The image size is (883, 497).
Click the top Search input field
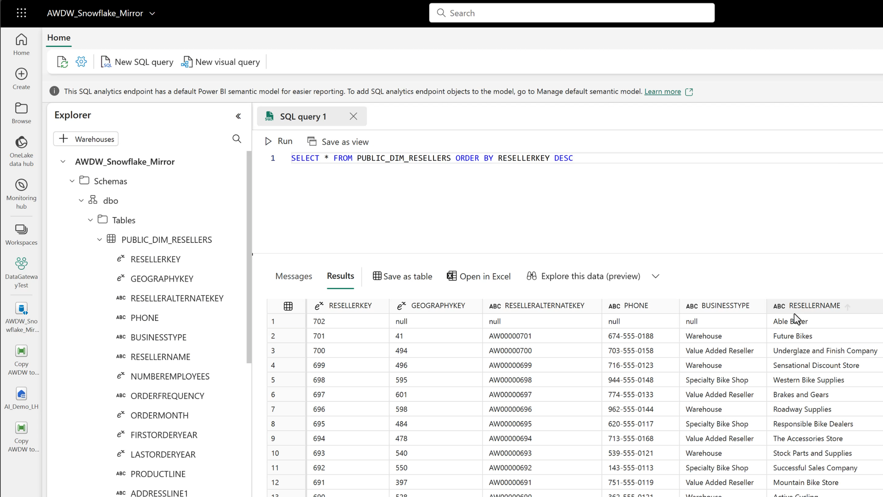(x=572, y=13)
